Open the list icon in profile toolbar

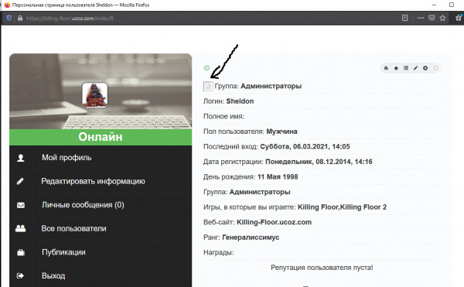pyautogui.click(x=406, y=68)
